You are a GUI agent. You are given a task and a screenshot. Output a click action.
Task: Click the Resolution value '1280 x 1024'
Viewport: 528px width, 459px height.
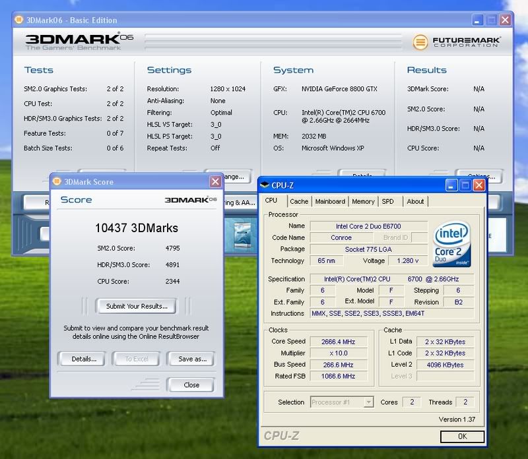[x=228, y=89]
